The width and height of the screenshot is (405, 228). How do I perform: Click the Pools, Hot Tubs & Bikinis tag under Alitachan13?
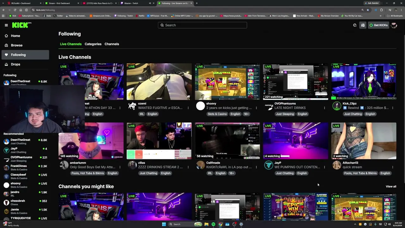click(x=360, y=173)
